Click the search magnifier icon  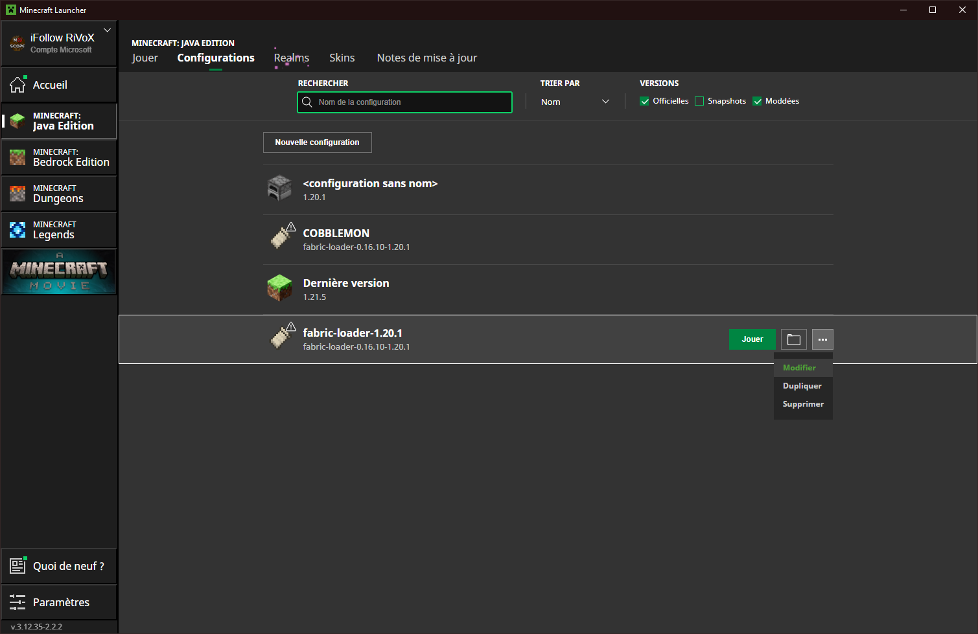(307, 102)
